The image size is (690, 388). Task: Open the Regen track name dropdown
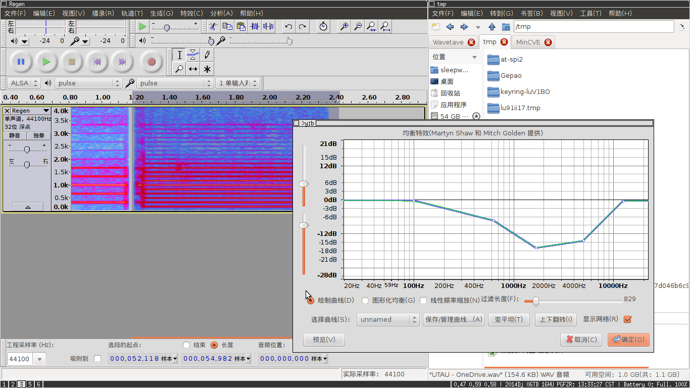point(30,111)
